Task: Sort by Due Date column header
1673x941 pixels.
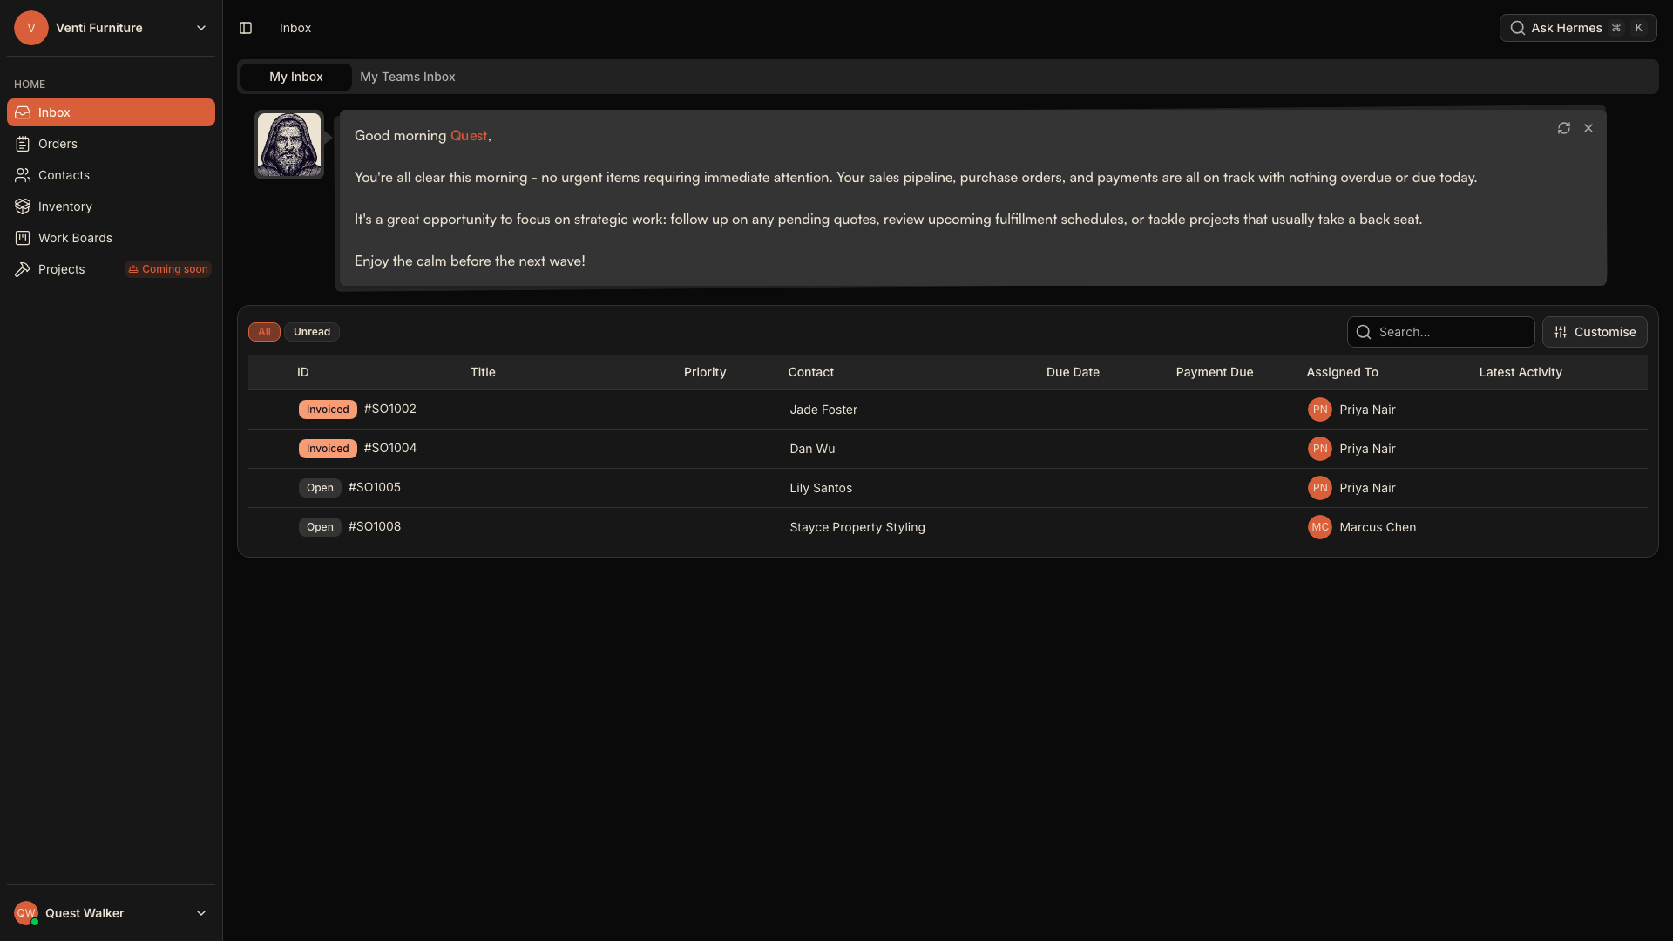Action: click(1073, 372)
